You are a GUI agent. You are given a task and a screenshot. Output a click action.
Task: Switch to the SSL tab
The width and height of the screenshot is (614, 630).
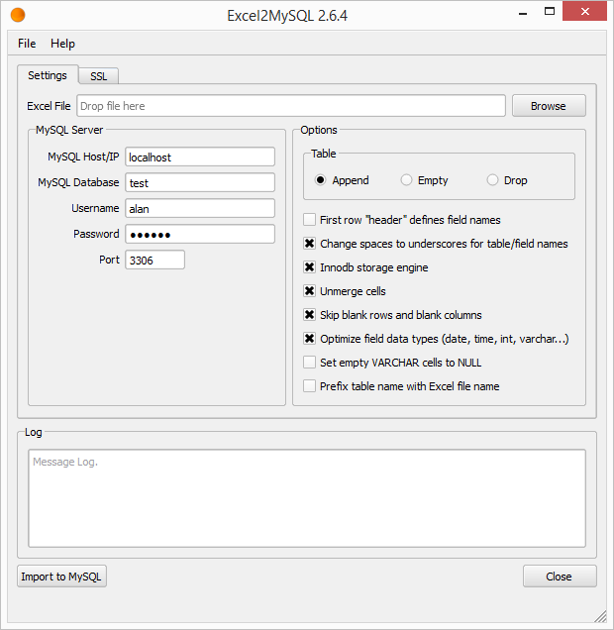[x=98, y=76]
